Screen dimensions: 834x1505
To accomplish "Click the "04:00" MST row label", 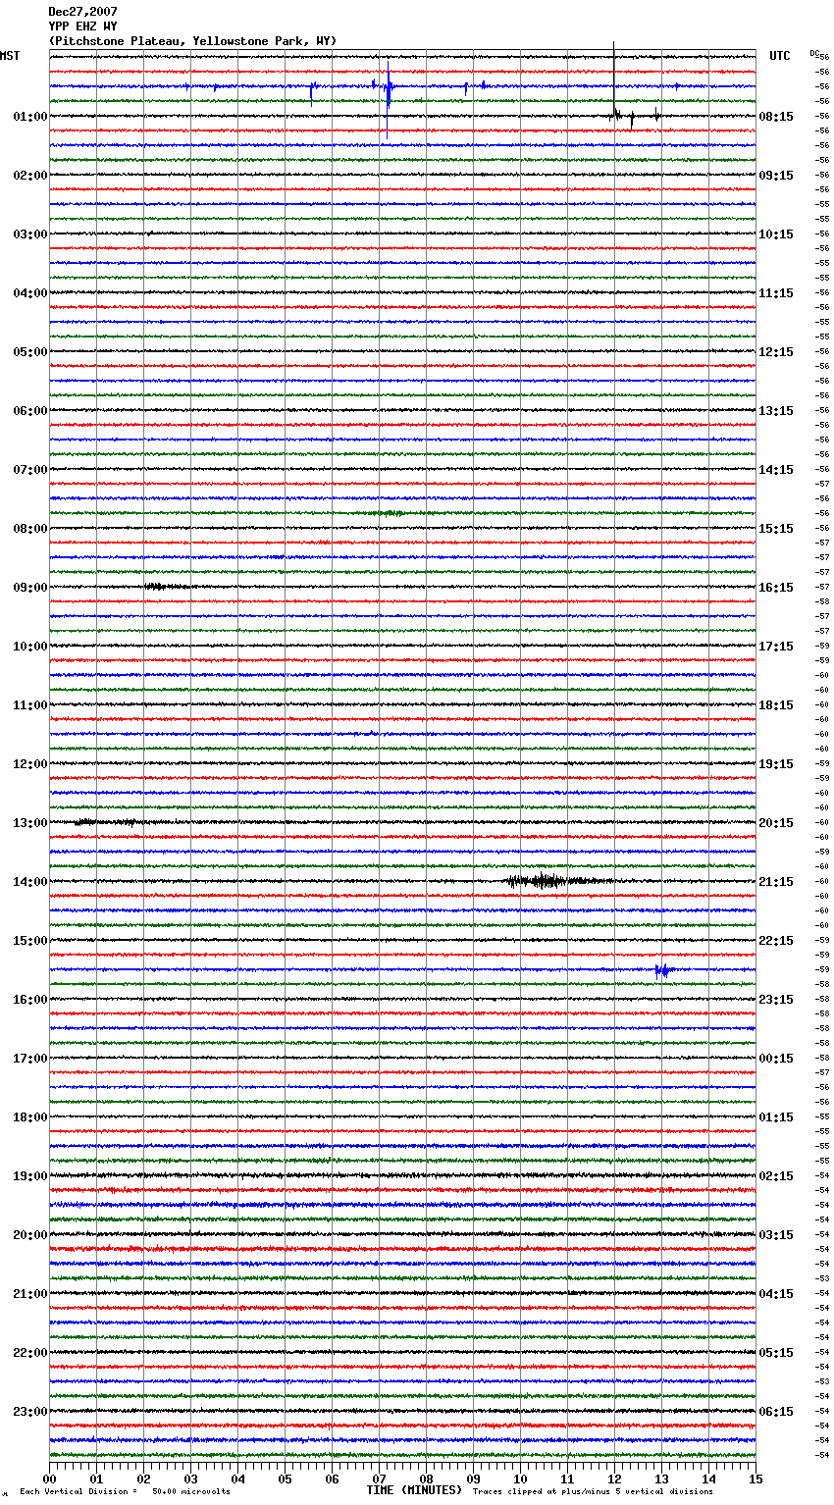I will [x=30, y=293].
